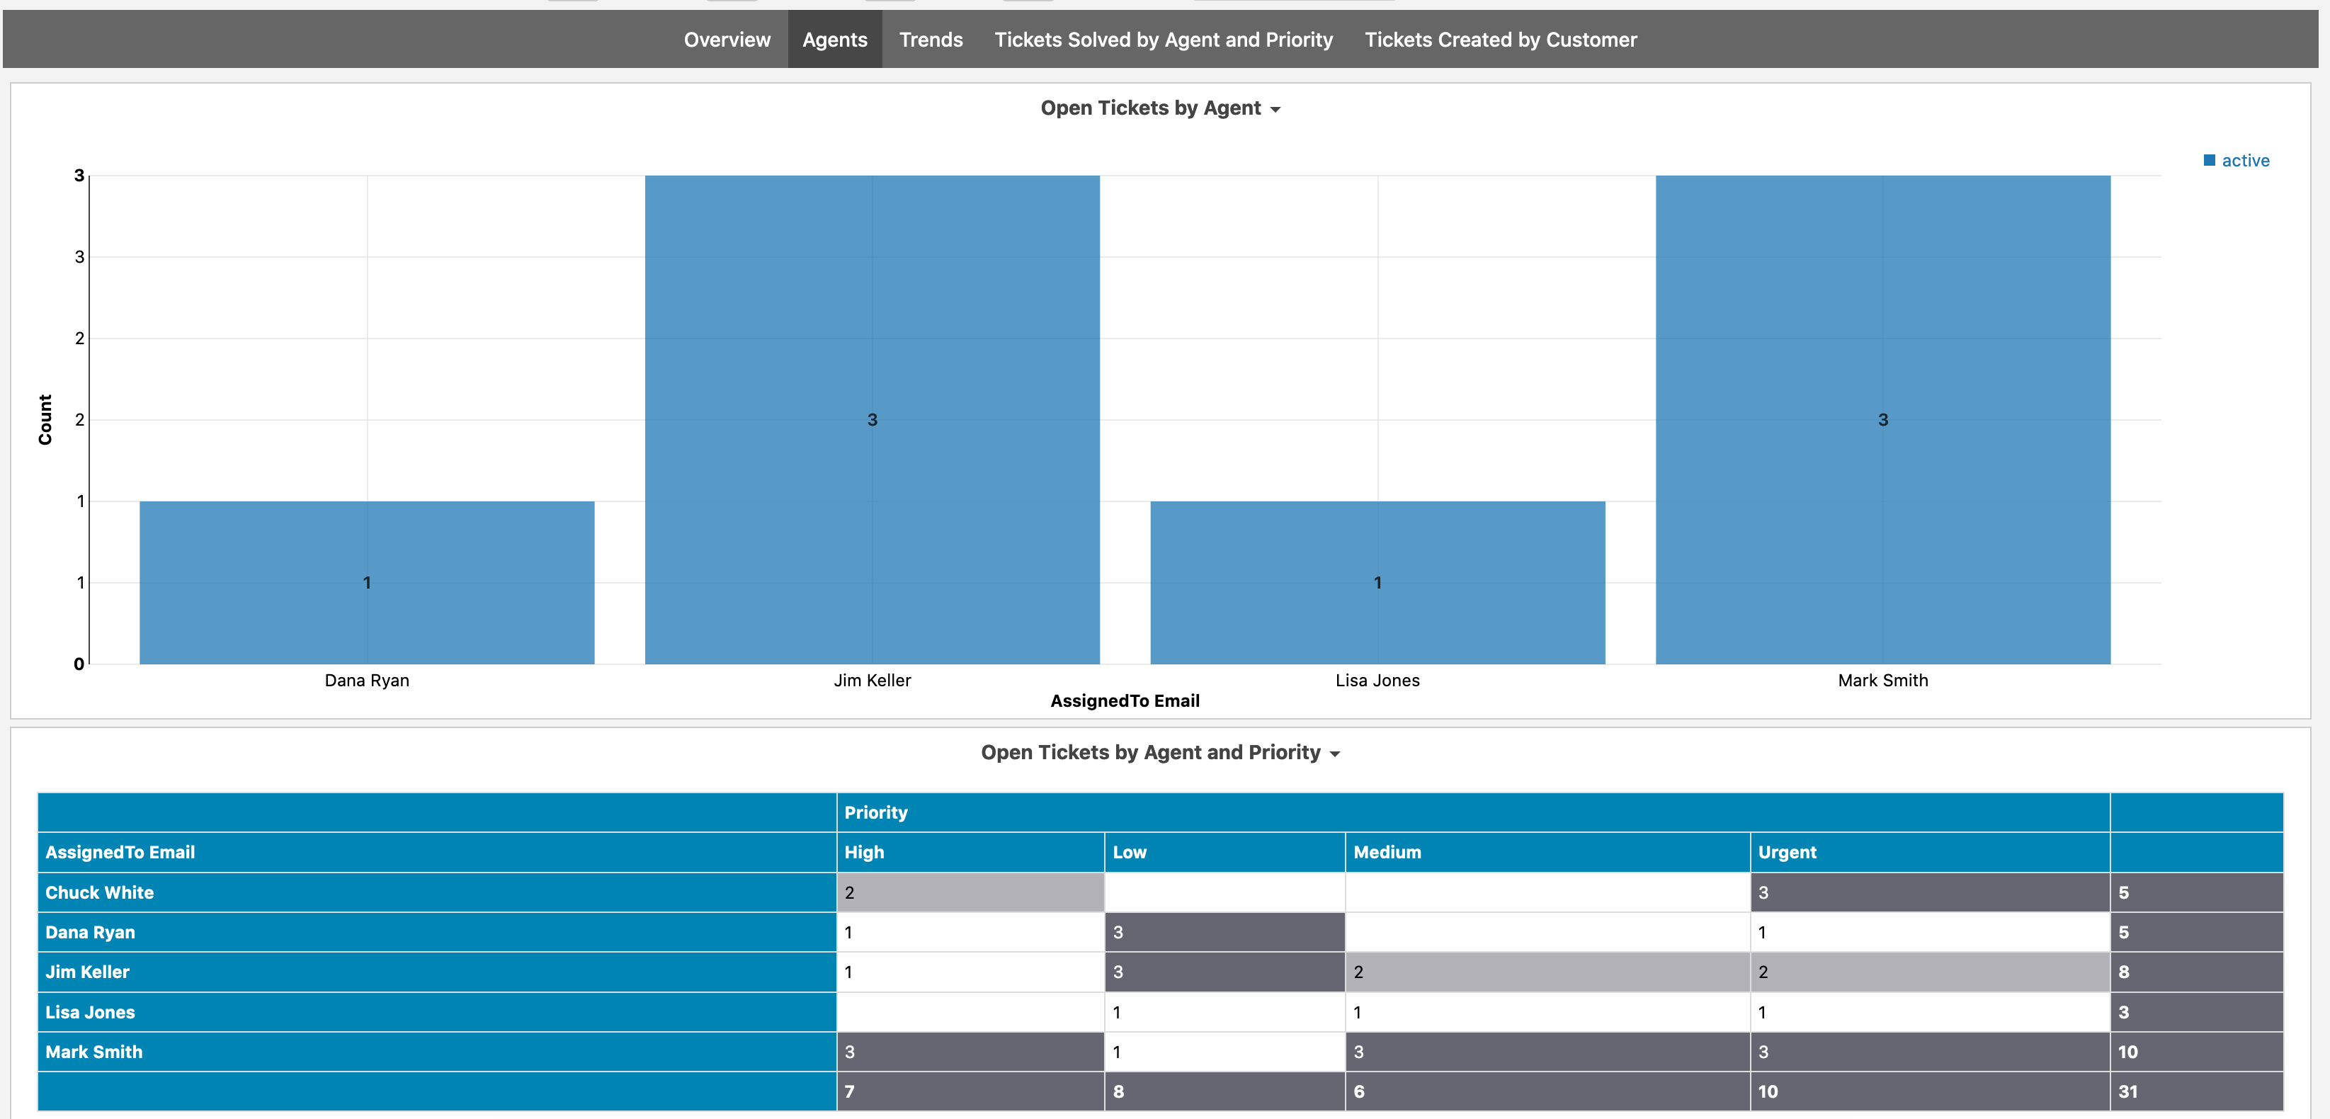Click the Urgent priority column header
The width and height of the screenshot is (2330, 1119).
click(x=1786, y=852)
